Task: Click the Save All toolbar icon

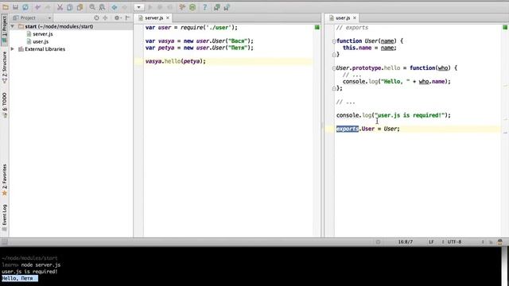Action: click(x=15, y=7)
